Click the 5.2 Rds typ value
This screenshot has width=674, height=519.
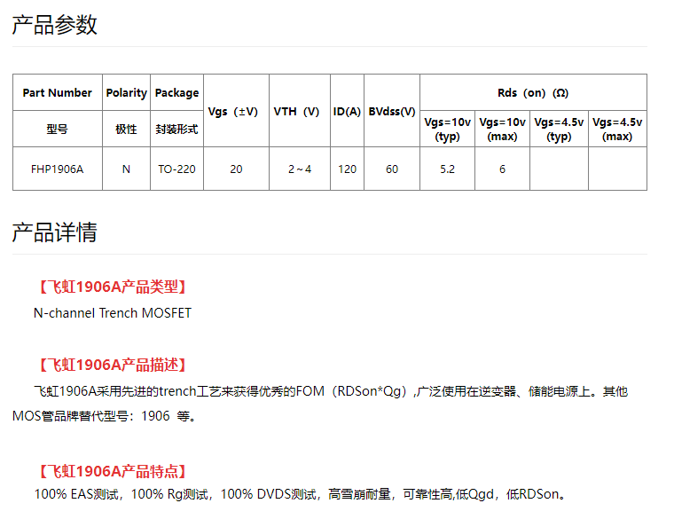point(447,169)
